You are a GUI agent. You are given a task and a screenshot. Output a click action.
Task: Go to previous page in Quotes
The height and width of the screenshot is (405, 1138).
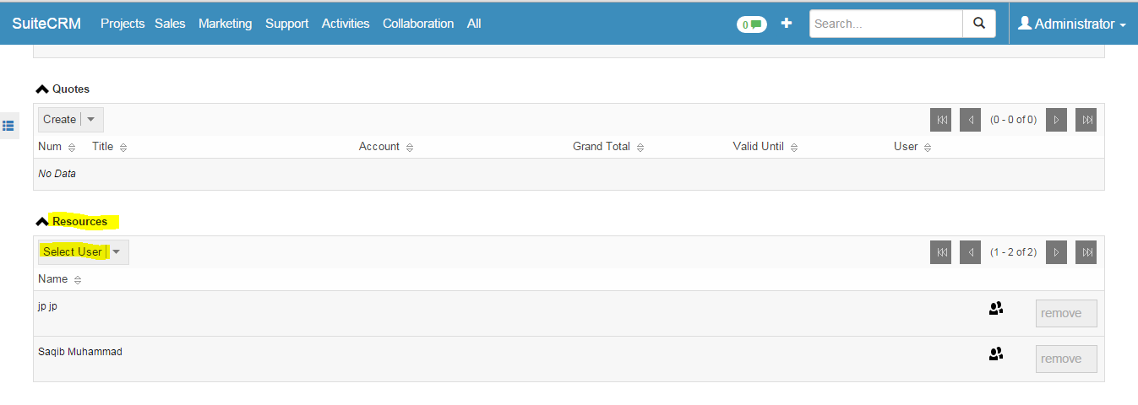pos(971,120)
